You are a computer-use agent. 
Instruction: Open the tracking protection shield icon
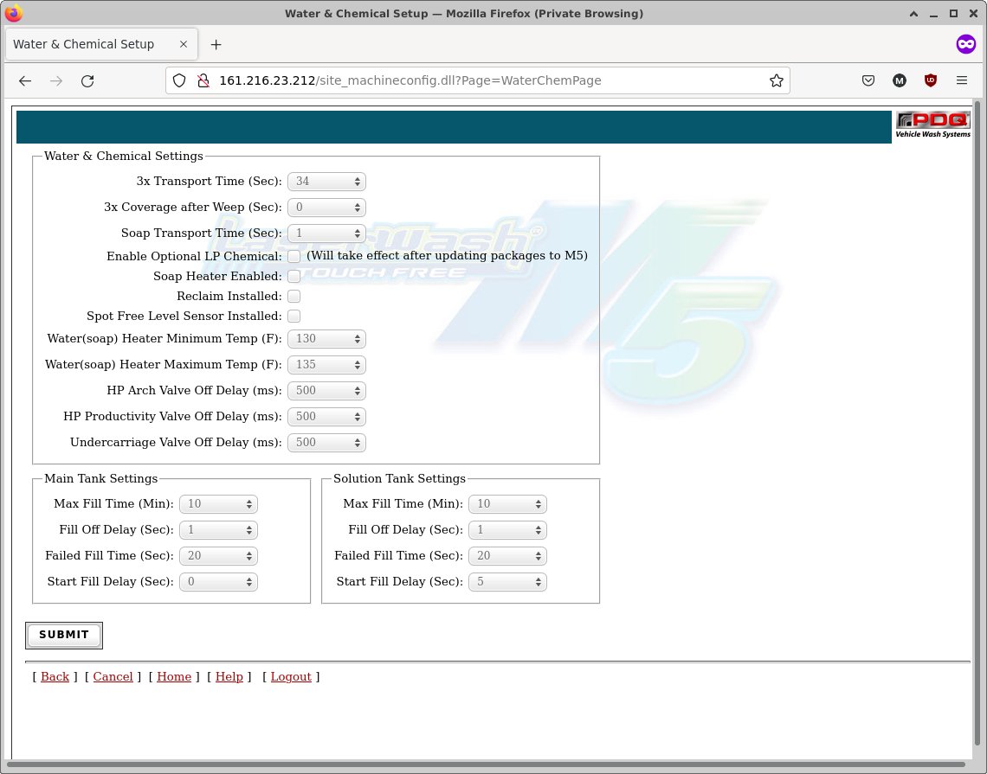(x=179, y=80)
